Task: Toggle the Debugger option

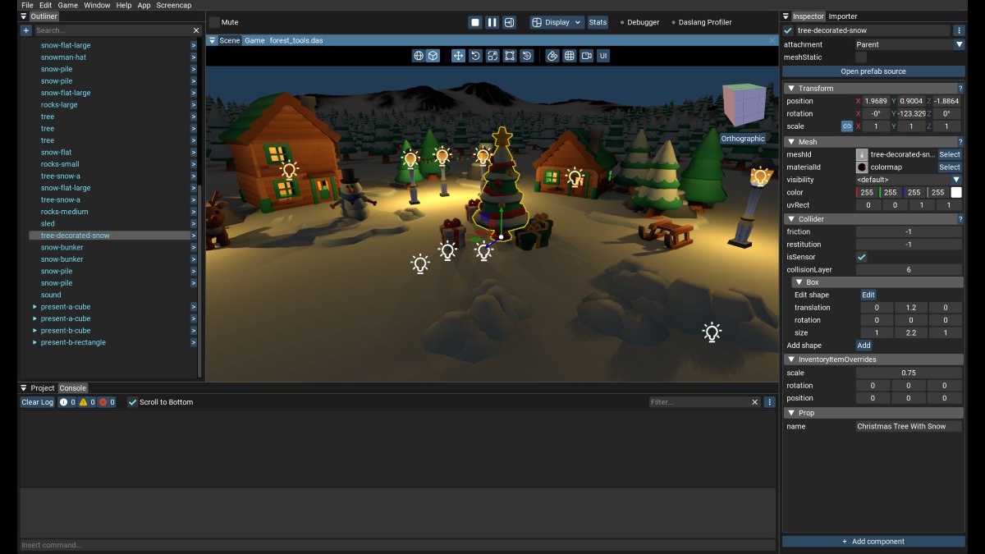Action: [639, 22]
